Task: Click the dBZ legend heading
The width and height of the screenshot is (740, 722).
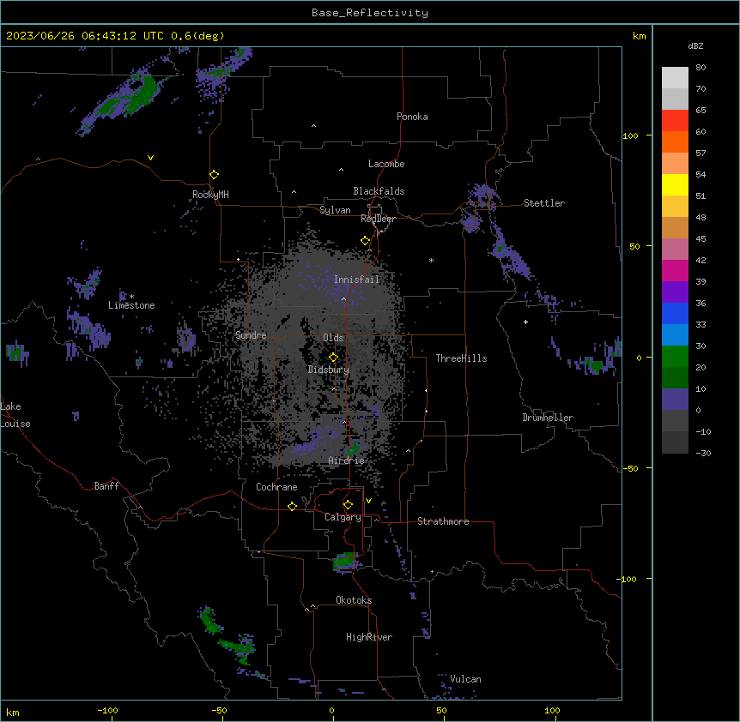Action: [695, 45]
